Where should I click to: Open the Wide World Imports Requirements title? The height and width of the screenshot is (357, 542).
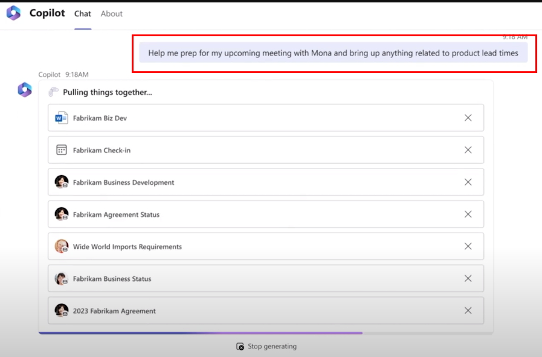[127, 246]
